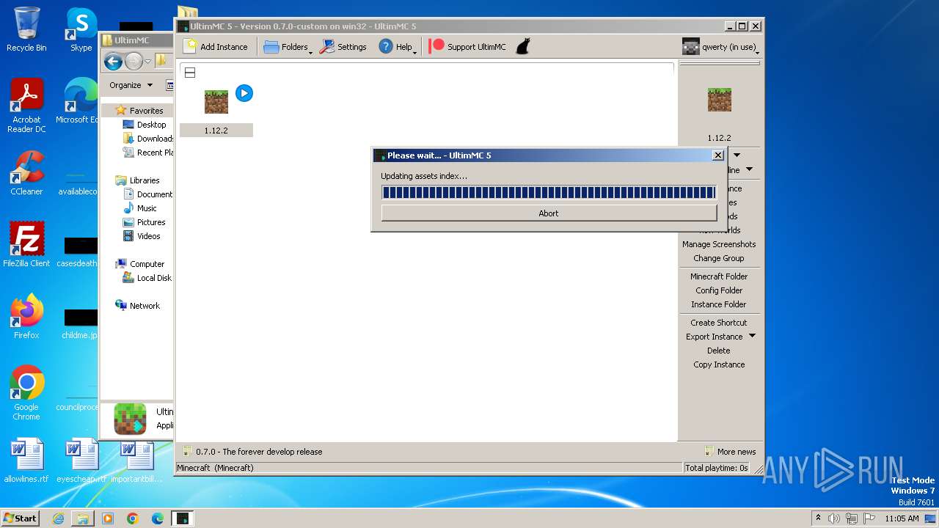Select Documents library in Explorer
Viewport: 939px width, 528px height.
[x=148, y=194]
